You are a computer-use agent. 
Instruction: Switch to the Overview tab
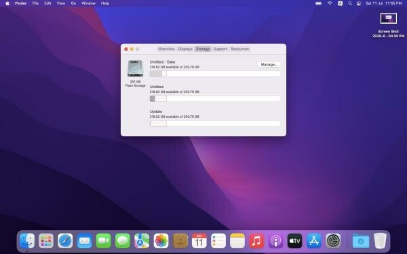click(166, 49)
